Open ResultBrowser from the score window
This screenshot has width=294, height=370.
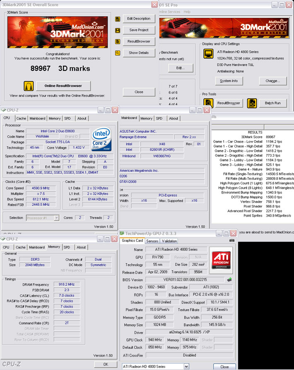(x=139, y=41)
